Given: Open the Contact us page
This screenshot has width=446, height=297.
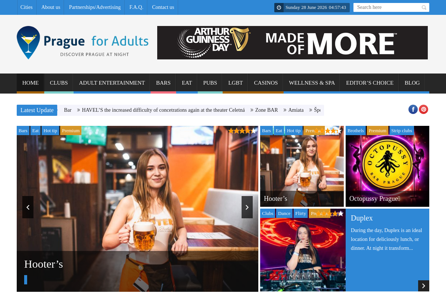Looking at the screenshot, I should coord(163,7).
